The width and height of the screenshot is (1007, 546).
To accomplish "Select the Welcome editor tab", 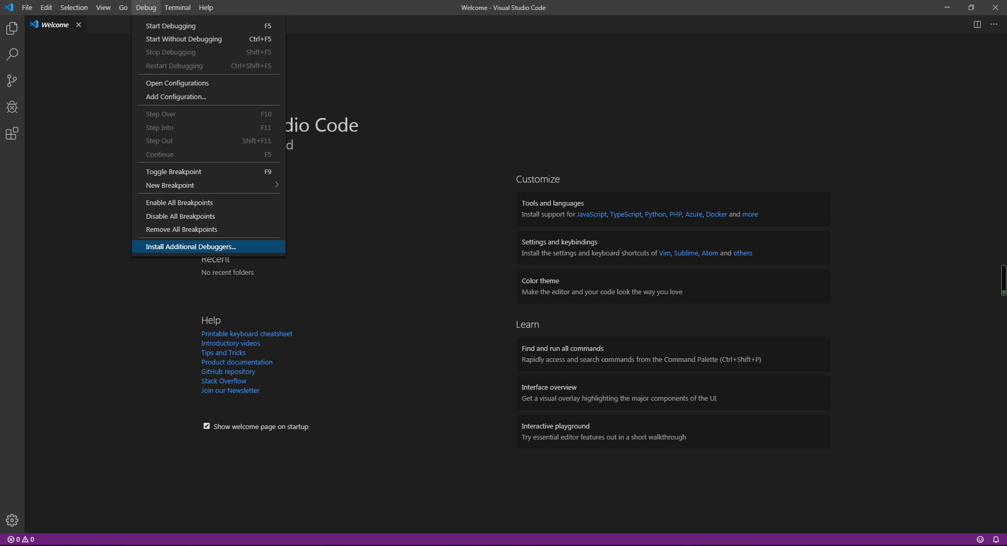I will [x=56, y=25].
